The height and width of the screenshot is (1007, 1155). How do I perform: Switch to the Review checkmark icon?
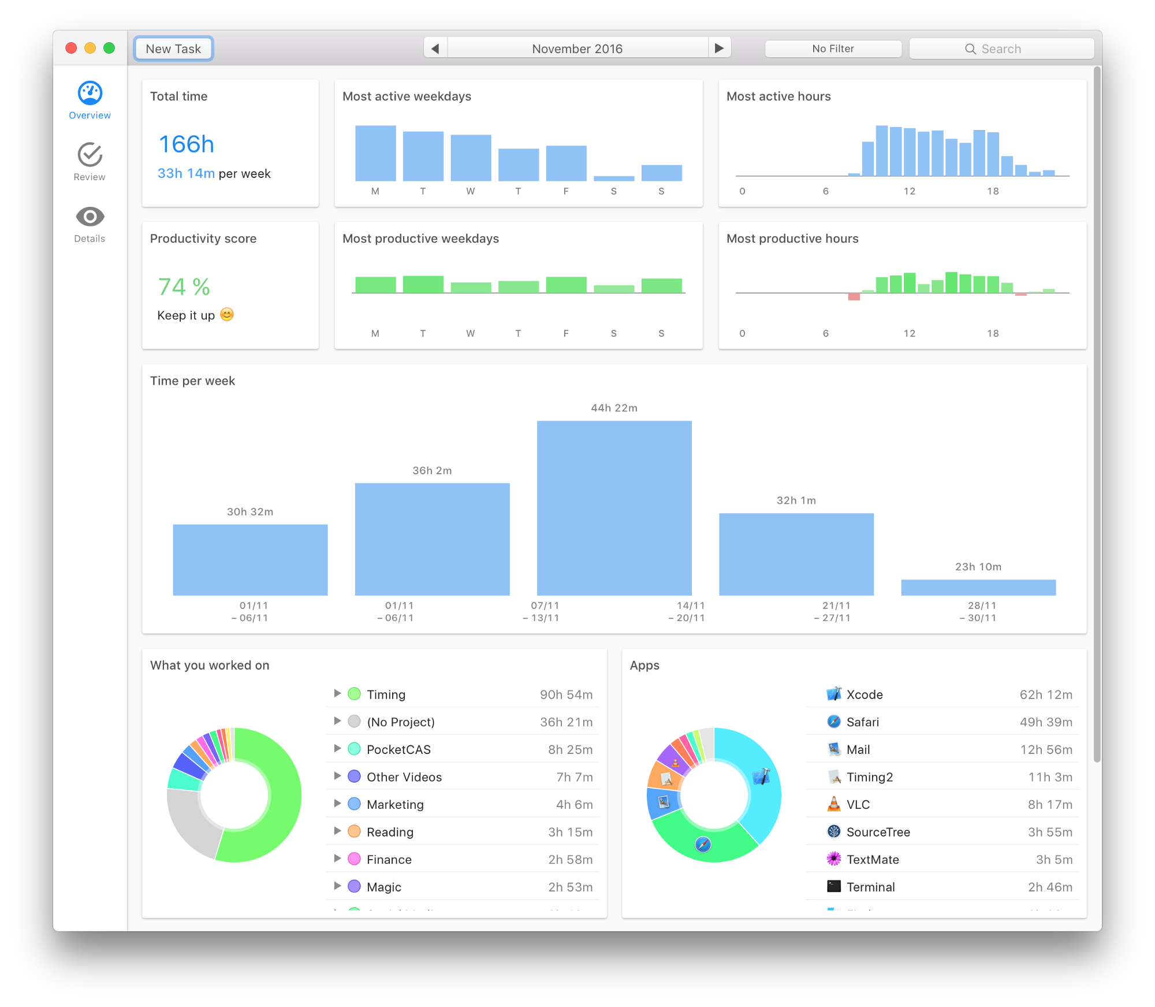pyautogui.click(x=90, y=155)
